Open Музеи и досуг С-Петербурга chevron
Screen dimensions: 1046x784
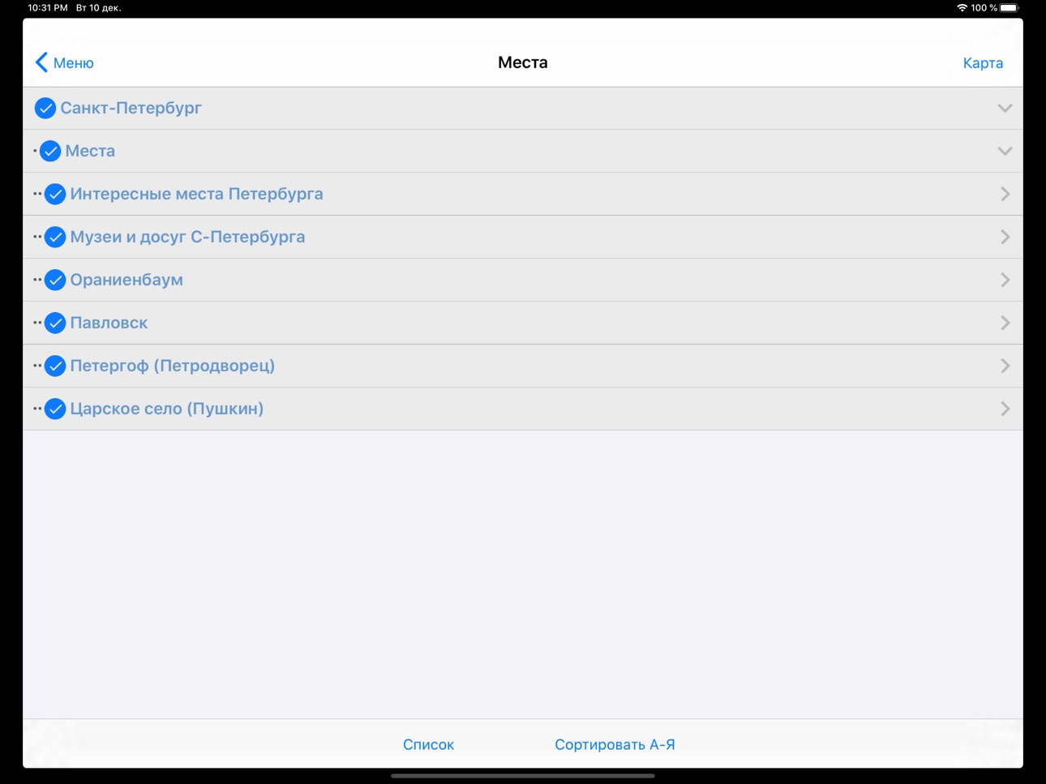[1005, 237]
